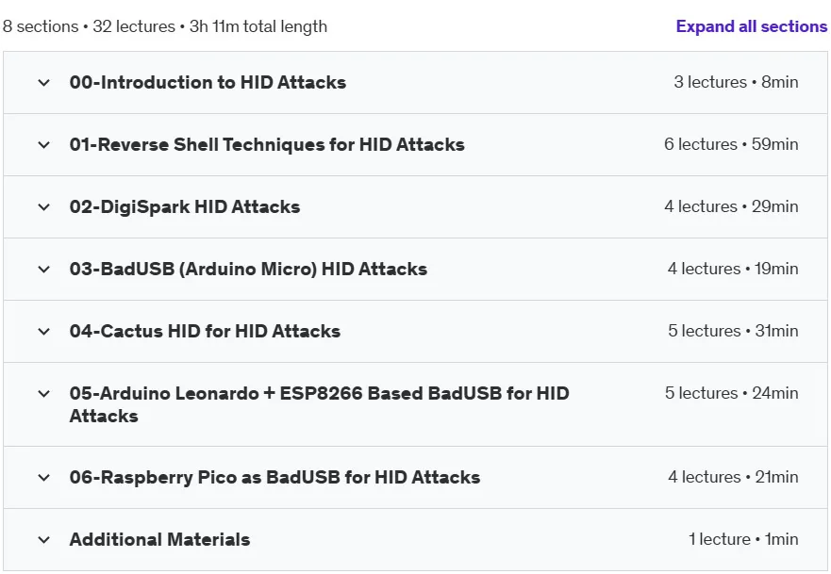Expand chevron for 05-Arduino Leonardo + ESP8266 section
Viewport: 831px width, 574px height.
click(x=44, y=393)
